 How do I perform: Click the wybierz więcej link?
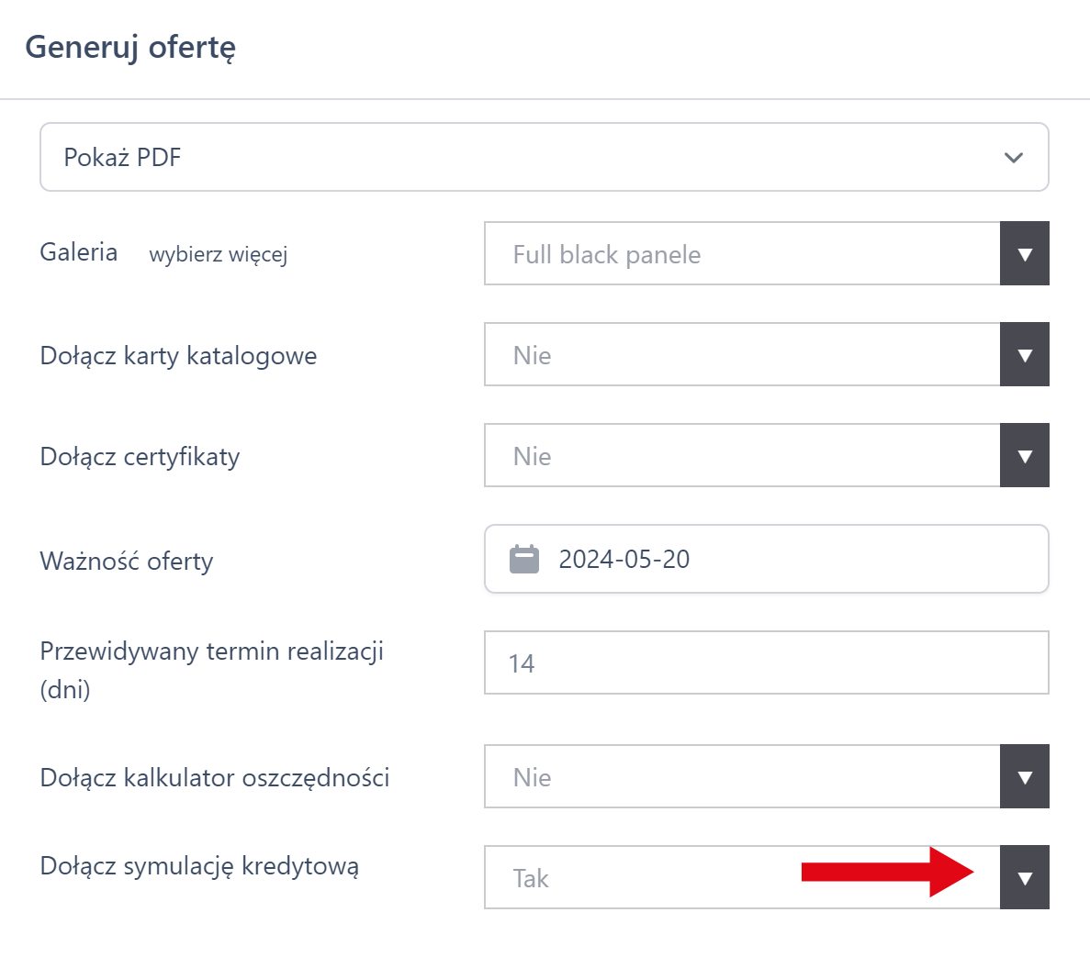point(219,254)
